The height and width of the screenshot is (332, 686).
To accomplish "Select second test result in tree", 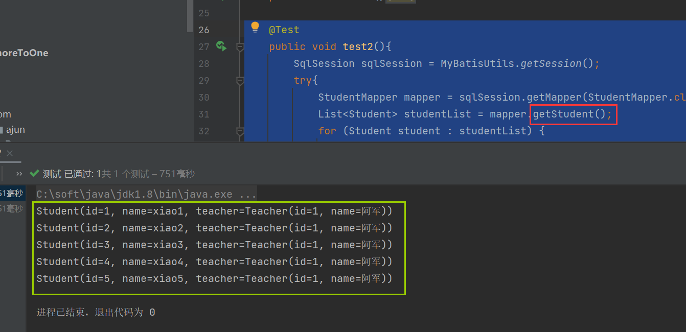I will [11, 208].
